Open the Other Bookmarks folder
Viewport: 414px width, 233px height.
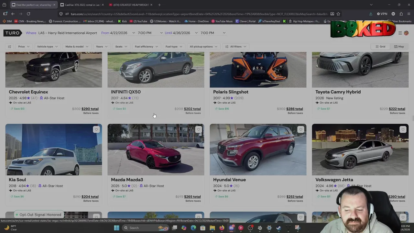[x=399, y=21]
